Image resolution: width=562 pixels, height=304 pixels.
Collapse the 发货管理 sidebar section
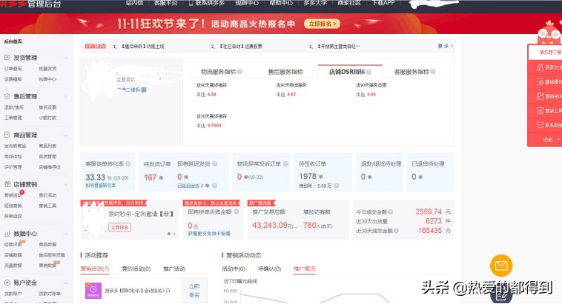coord(65,58)
